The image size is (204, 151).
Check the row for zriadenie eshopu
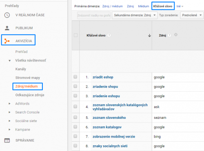[75, 96]
